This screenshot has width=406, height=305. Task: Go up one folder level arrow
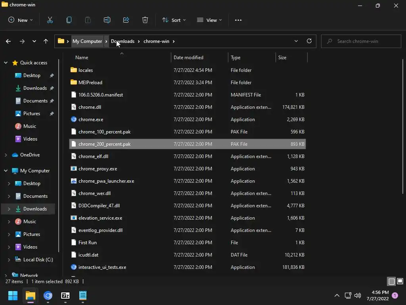click(46, 41)
